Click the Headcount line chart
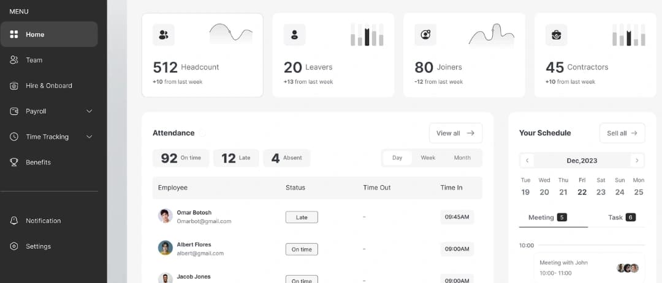 [x=231, y=34]
